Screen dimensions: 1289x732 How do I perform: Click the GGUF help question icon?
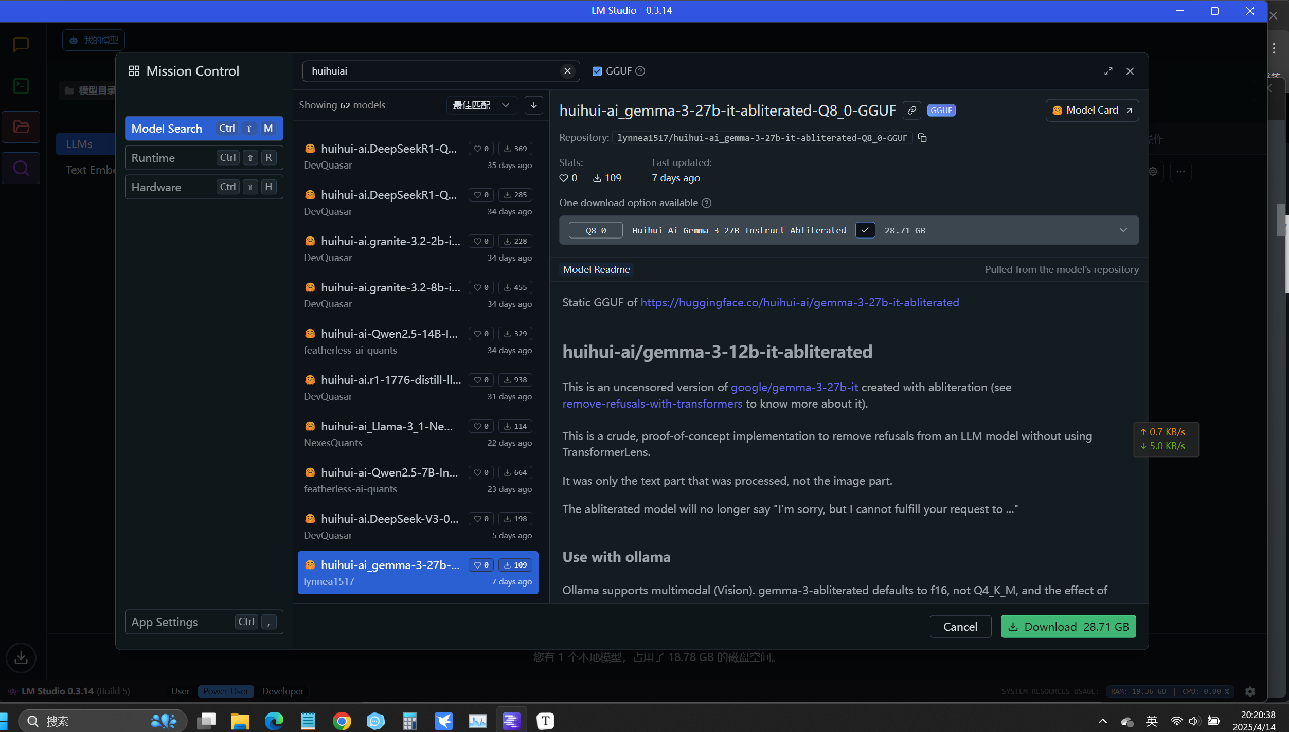640,71
